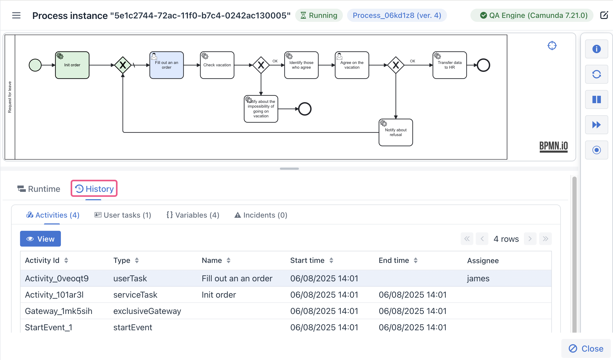Open the Process_06kd1z8 (ver. 4) link

click(x=397, y=15)
